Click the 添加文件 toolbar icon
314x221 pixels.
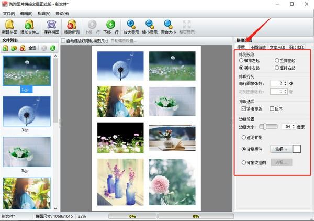tap(29, 27)
